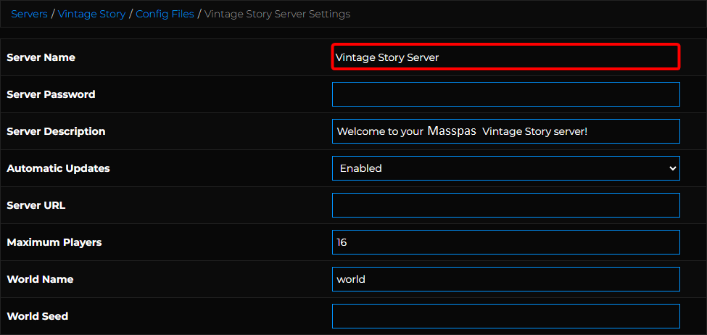The image size is (707, 335).
Task: Click the Server URL label
Action: pyautogui.click(x=36, y=205)
